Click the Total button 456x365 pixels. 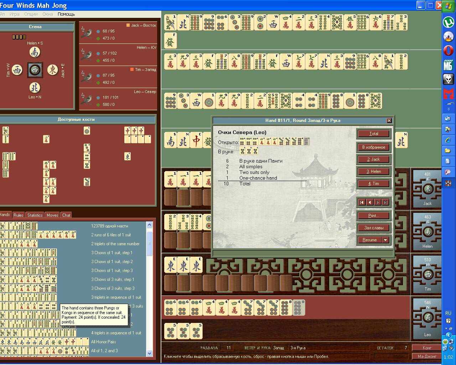pyautogui.click(x=374, y=134)
